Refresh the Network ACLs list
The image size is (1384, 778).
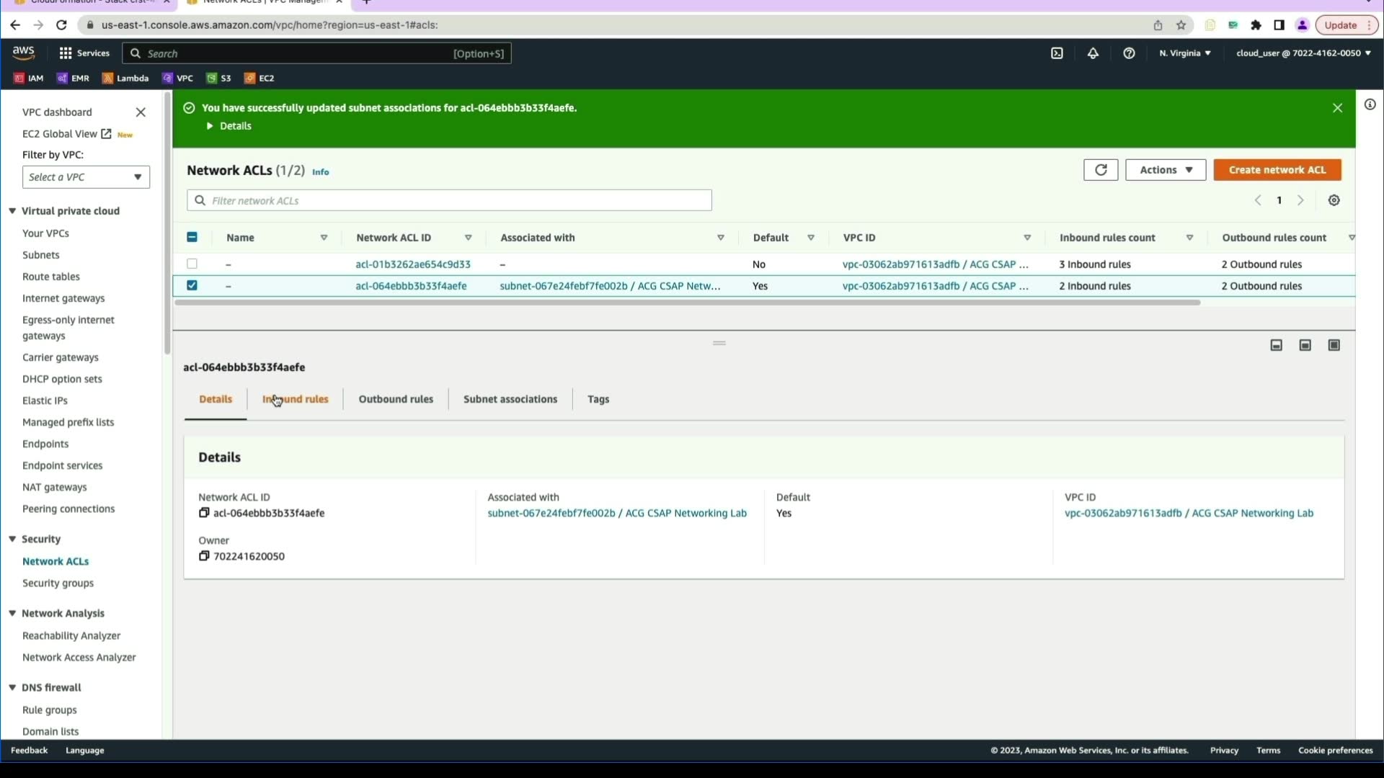tap(1101, 170)
